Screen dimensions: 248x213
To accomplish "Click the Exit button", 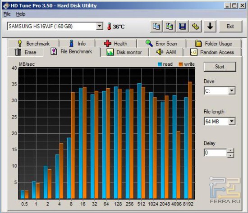I will click(230, 26).
